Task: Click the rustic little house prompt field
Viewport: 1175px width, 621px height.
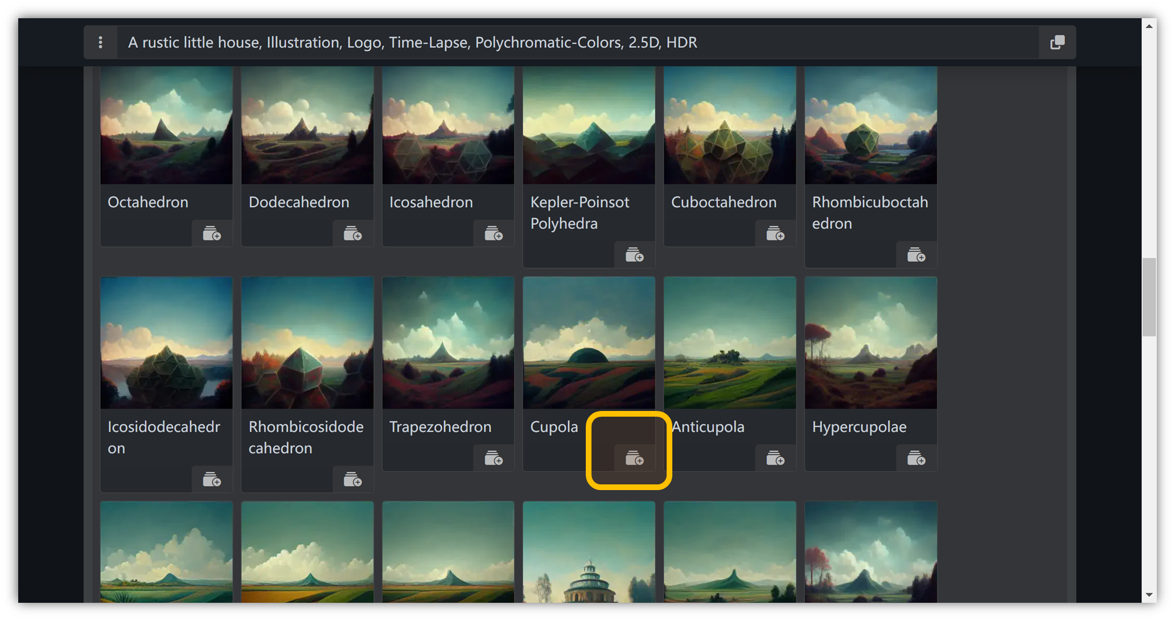Action: coord(569,42)
